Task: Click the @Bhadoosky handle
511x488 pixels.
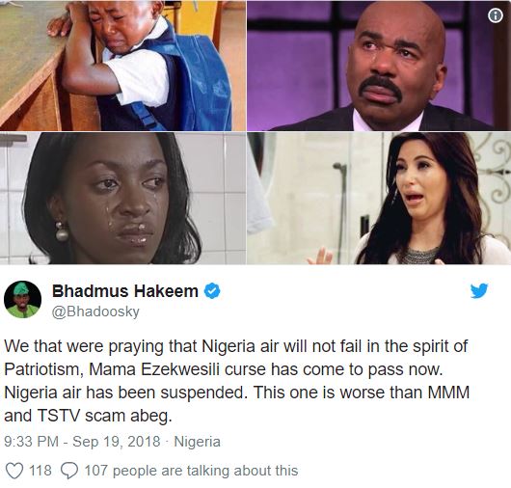Action: pos(95,312)
